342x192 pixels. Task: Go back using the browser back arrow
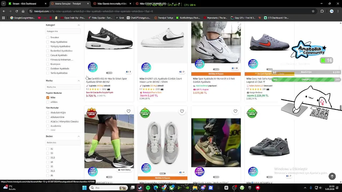(4, 11)
